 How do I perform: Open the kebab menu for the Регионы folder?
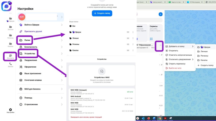click(x=133, y=44)
